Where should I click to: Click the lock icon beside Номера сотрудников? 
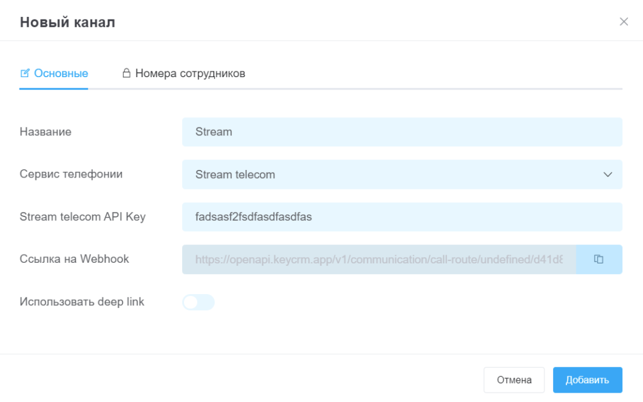126,73
